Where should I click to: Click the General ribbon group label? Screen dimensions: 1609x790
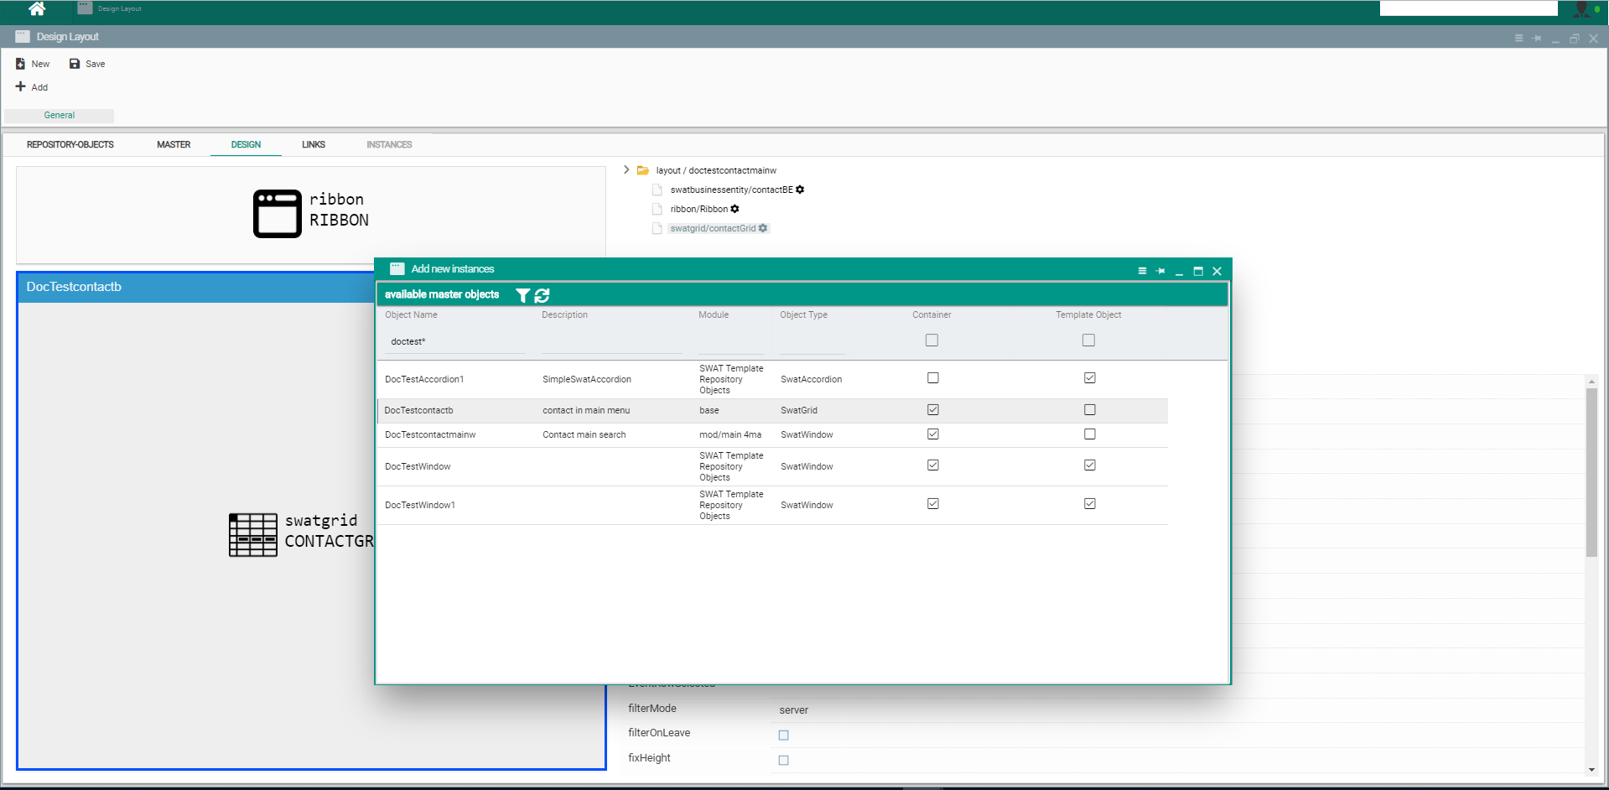pos(60,116)
